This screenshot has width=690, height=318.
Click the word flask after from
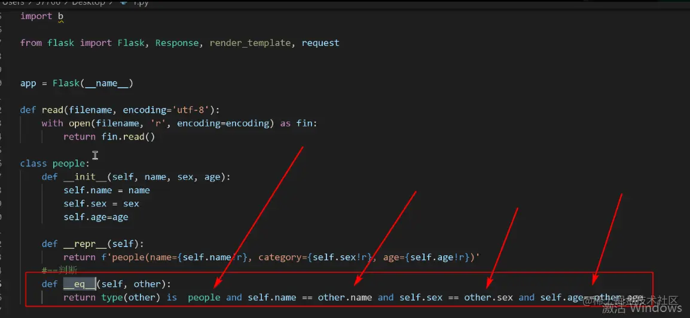tap(61, 43)
